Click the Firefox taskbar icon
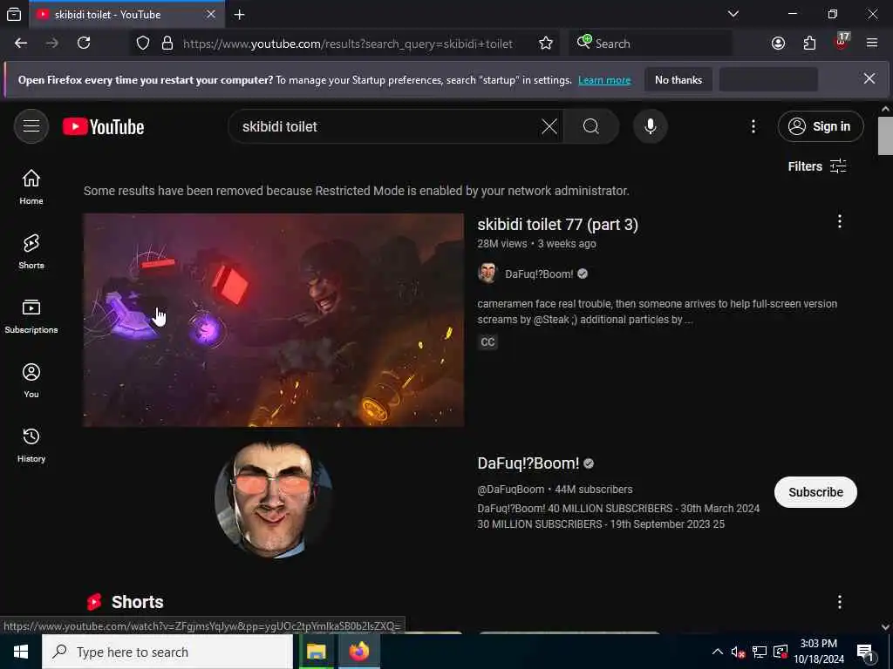 pos(358,652)
